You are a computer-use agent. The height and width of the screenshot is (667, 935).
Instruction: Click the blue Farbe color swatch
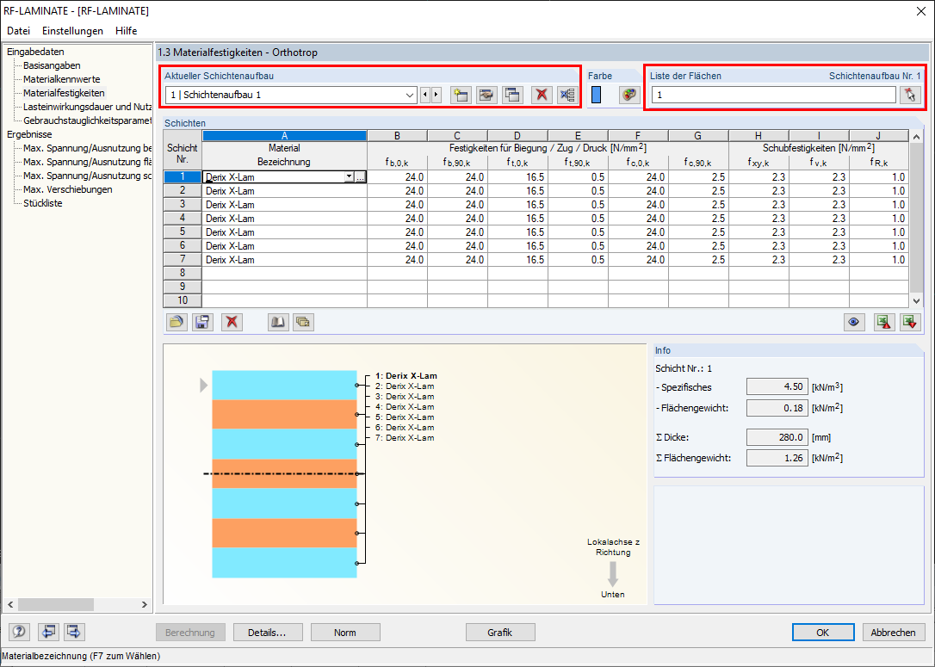point(597,95)
